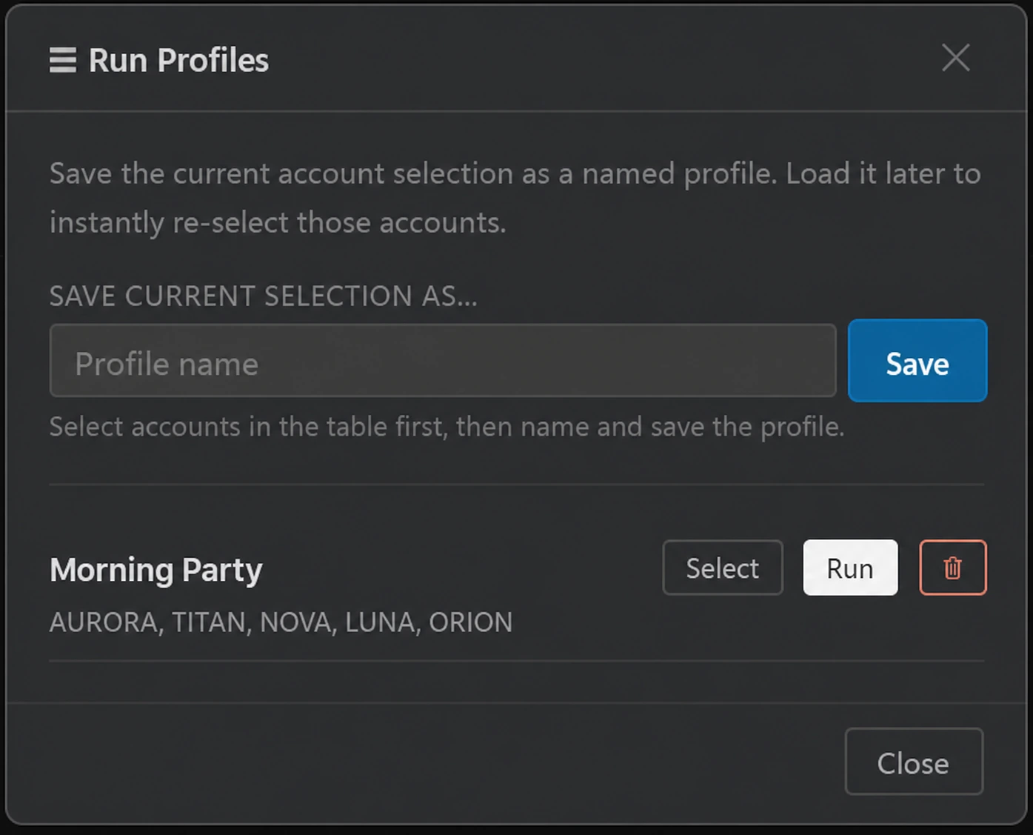Click the hamburger icon beside Run Profiles
Image resolution: width=1033 pixels, height=835 pixels.
63,60
